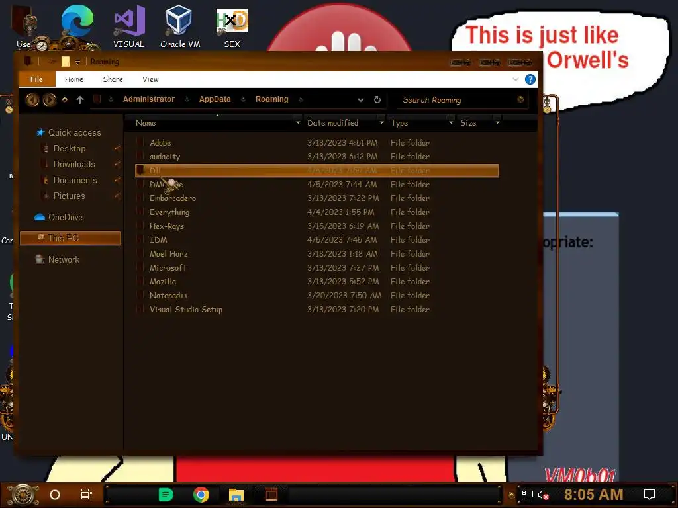Open the orange app icon on taskbar
This screenshot has width=678, height=508.
271,494
